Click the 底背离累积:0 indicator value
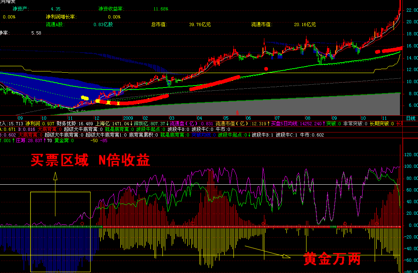418x273 pixels. pos(144,135)
